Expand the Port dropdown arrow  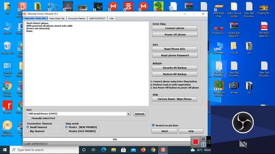(x=128, y=114)
